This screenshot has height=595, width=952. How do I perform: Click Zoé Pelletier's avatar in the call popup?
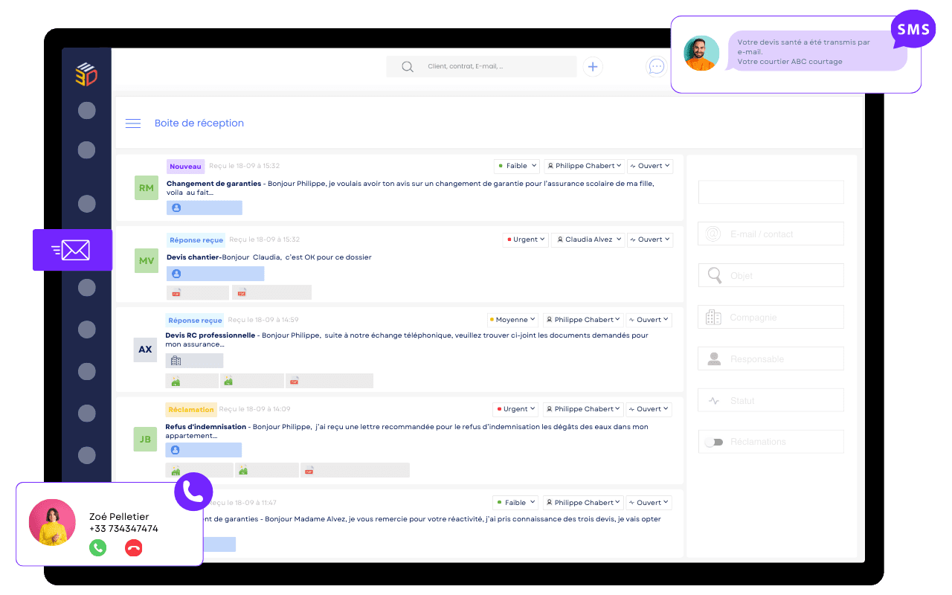(52, 522)
